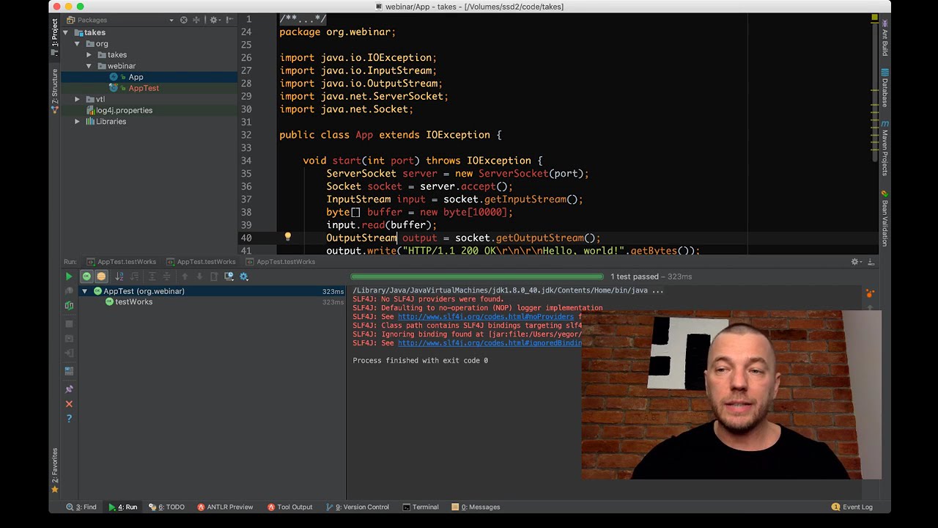This screenshot has height=528, width=938.
Task: Dump threads icon in Run sidebar
Action: pos(69,338)
